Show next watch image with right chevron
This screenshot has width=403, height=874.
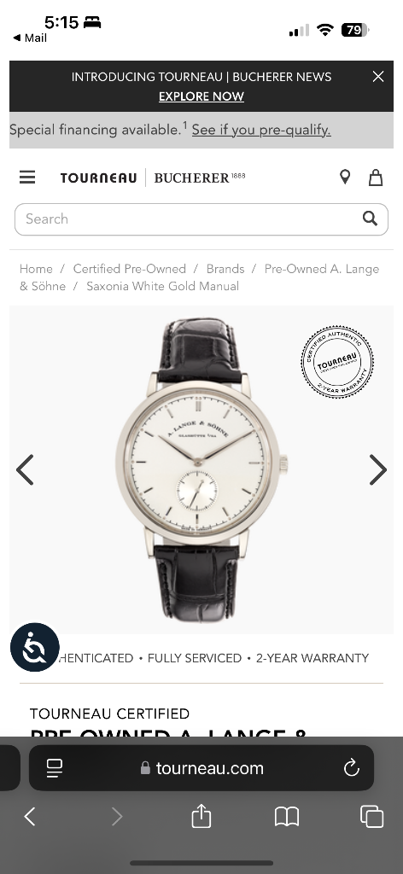coord(378,470)
